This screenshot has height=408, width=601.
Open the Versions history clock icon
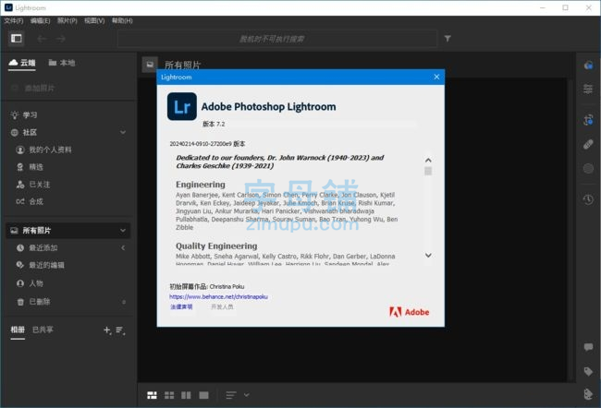coord(588,199)
